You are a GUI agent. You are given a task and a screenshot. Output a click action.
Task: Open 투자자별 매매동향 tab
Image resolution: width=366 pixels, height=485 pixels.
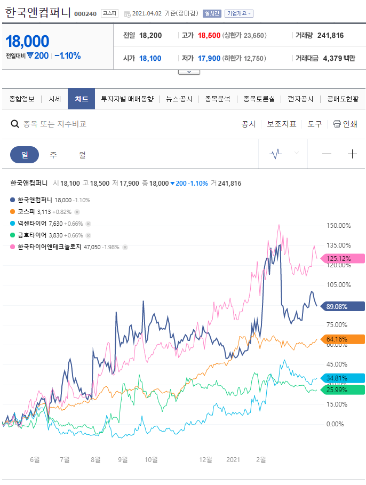[127, 99]
